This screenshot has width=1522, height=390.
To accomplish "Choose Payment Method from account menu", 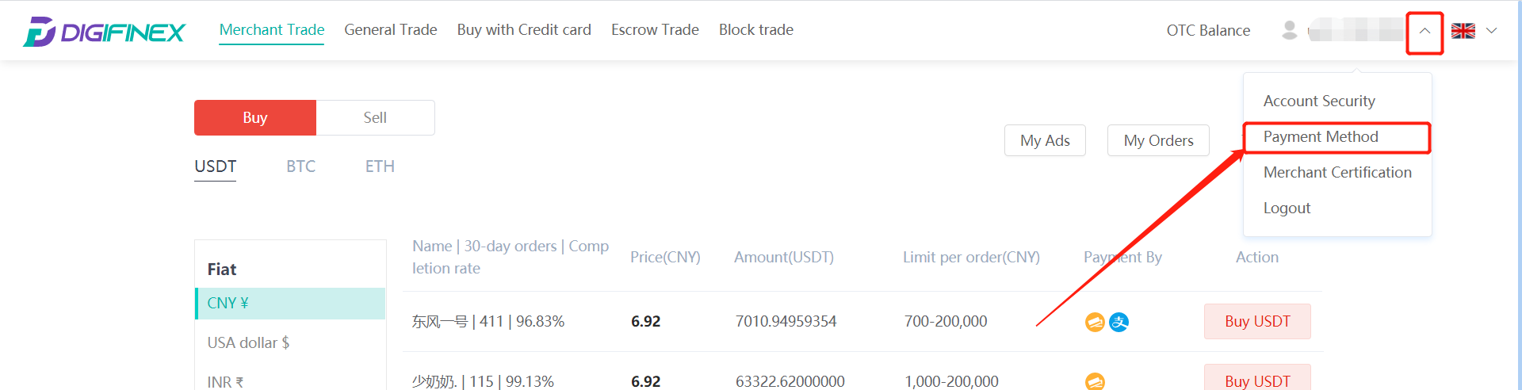I will point(1321,137).
